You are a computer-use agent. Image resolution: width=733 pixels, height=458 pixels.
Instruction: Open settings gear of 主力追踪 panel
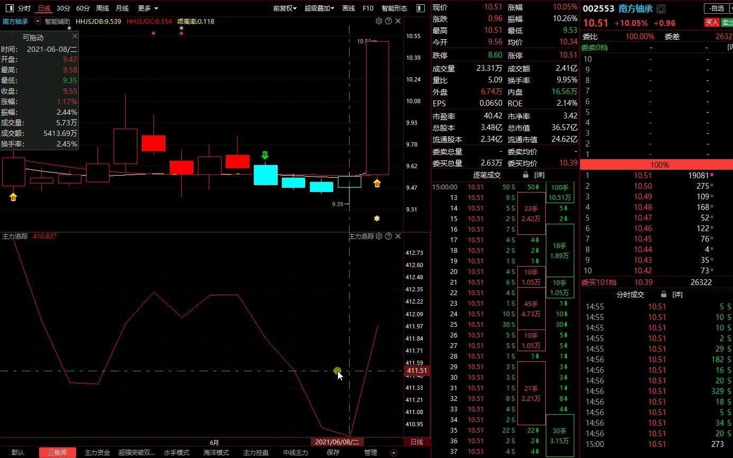pos(379,236)
